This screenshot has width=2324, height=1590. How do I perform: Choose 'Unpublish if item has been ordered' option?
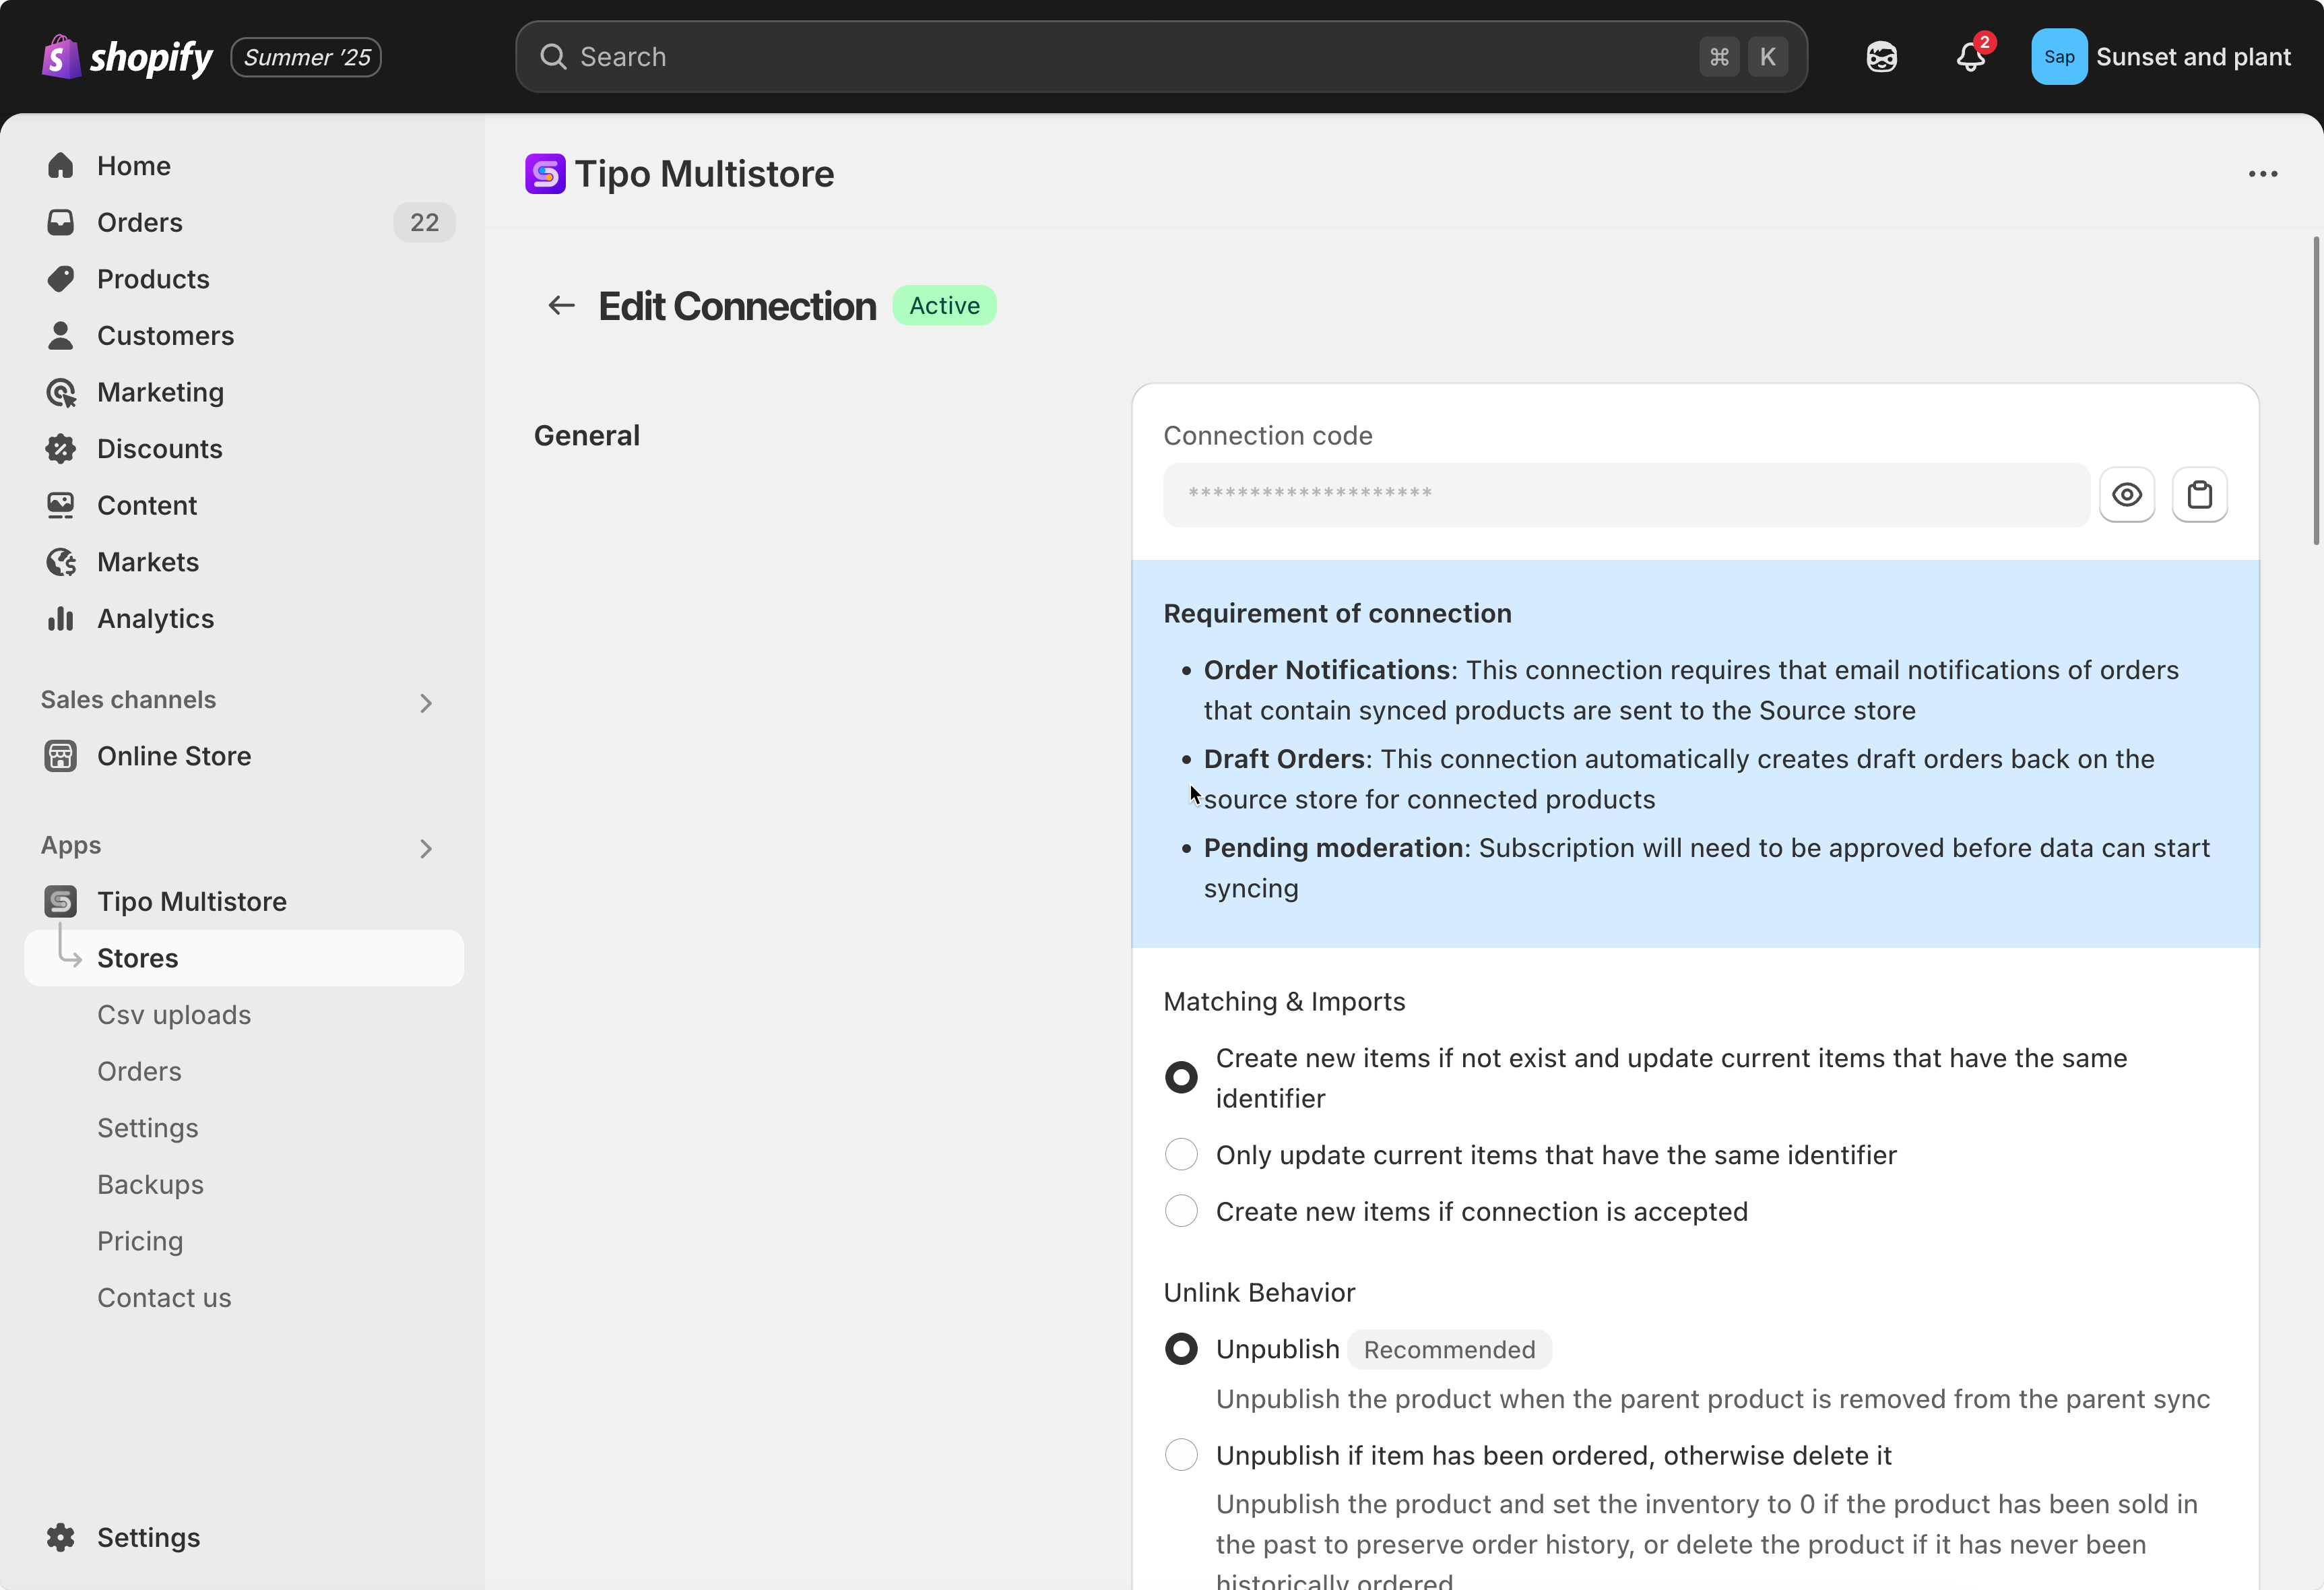[1181, 1455]
